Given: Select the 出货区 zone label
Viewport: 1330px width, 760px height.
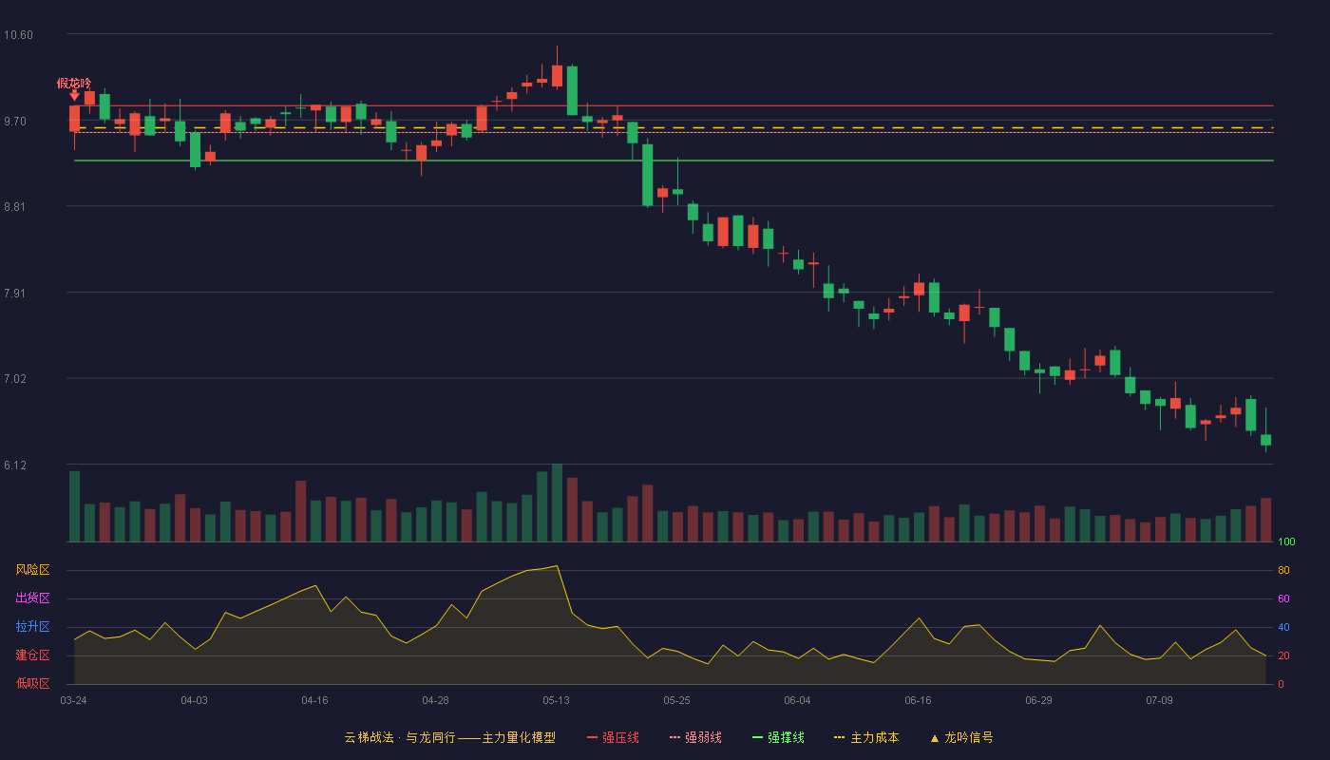Looking at the screenshot, I should pos(32,598).
